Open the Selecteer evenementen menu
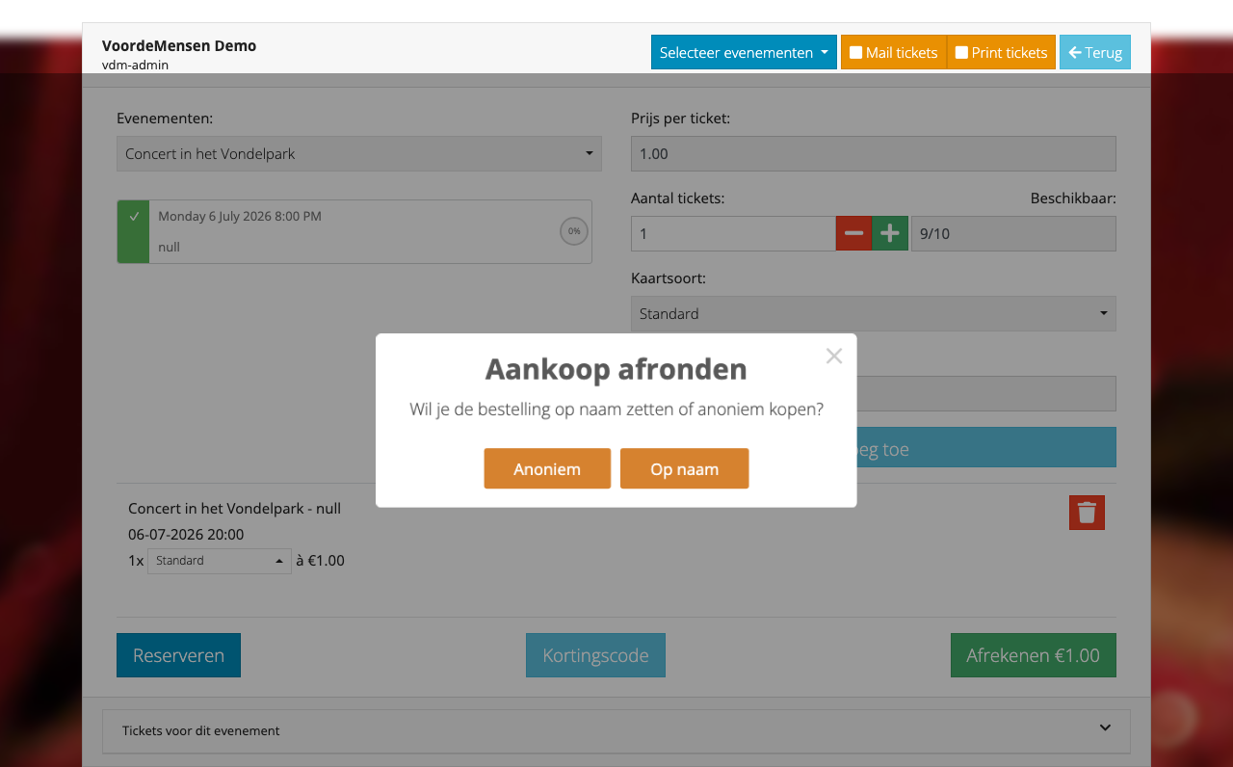This screenshot has height=767, width=1233. click(744, 52)
